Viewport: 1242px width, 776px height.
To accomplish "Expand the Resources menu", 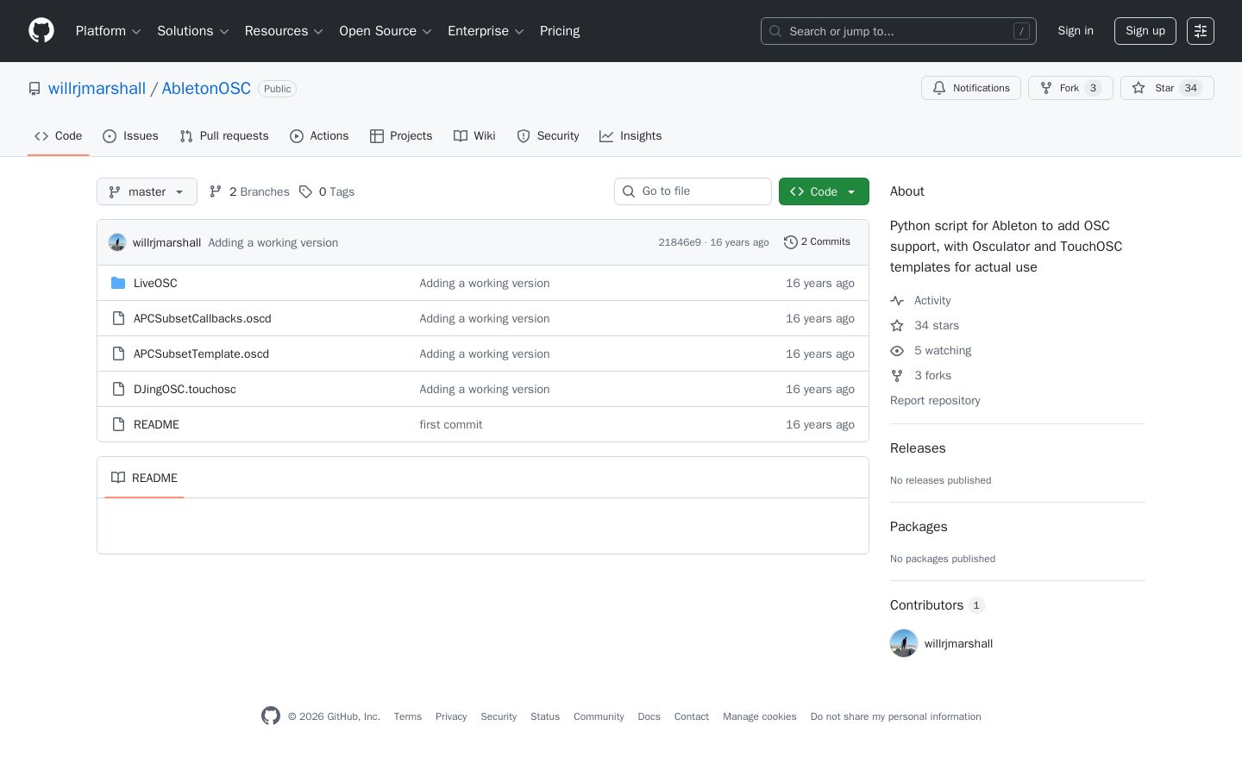I will pos(284,31).
